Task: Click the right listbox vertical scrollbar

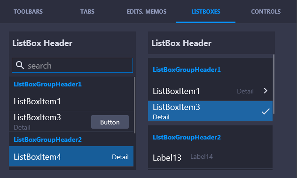Action: (274, 84)
